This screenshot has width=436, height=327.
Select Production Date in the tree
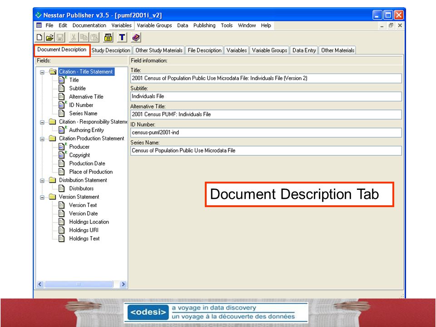pyautogui.click(x=87, y=163)
